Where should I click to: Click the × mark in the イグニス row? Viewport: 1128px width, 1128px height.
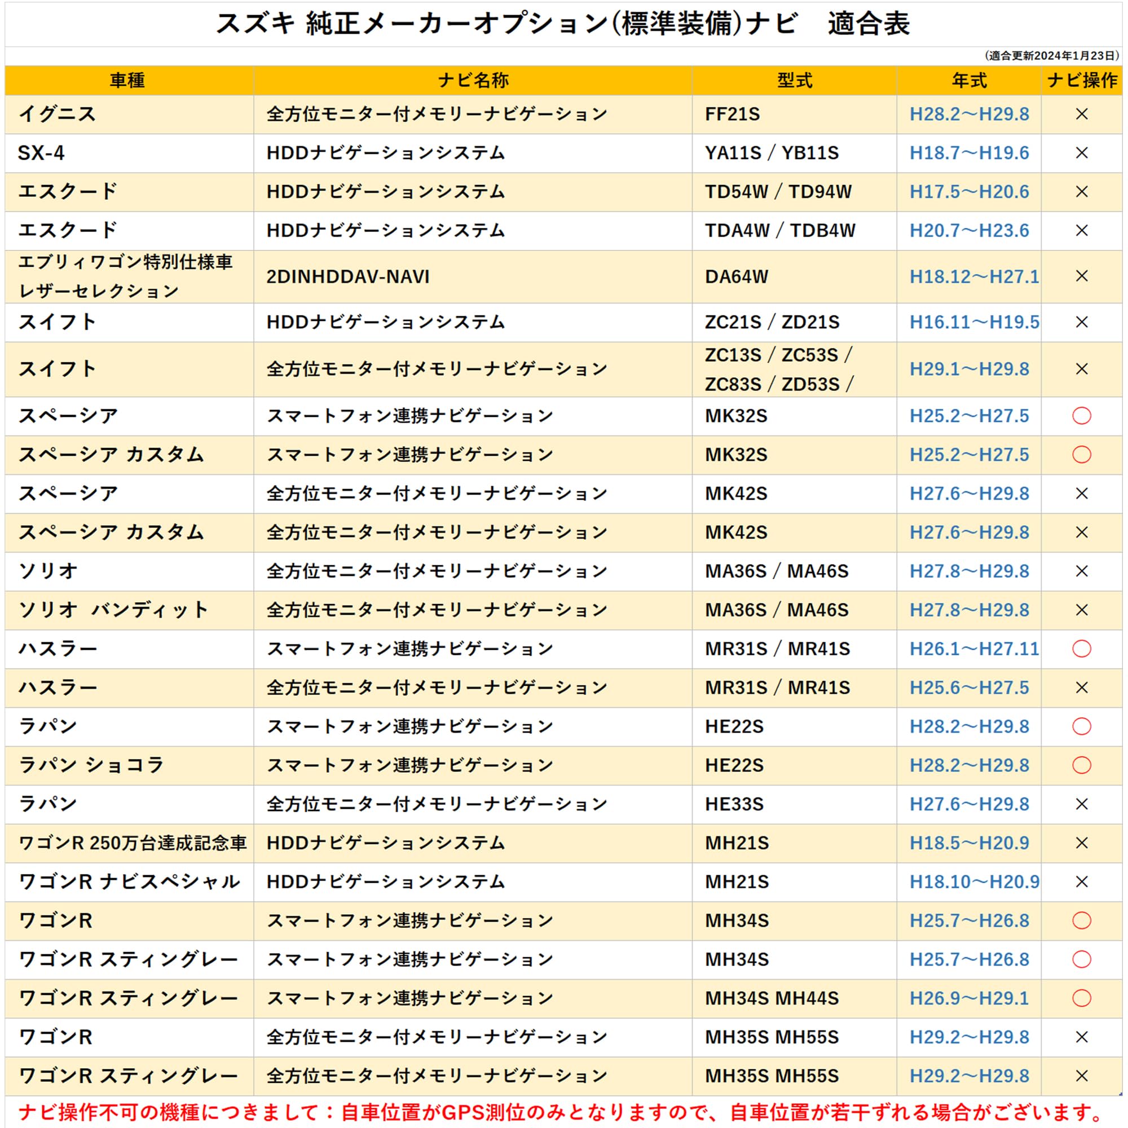(x=1081, y=114)
